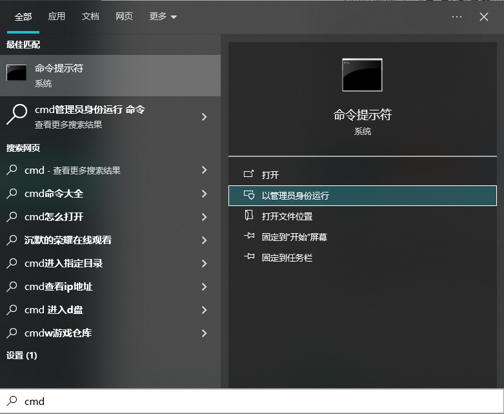This screenshot has height=414, width=504.
Task: Click the small command prompt icon in best match
Action: (x=16, y=72)
